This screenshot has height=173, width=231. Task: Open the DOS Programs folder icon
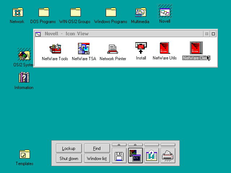click(x=44, y=12)
